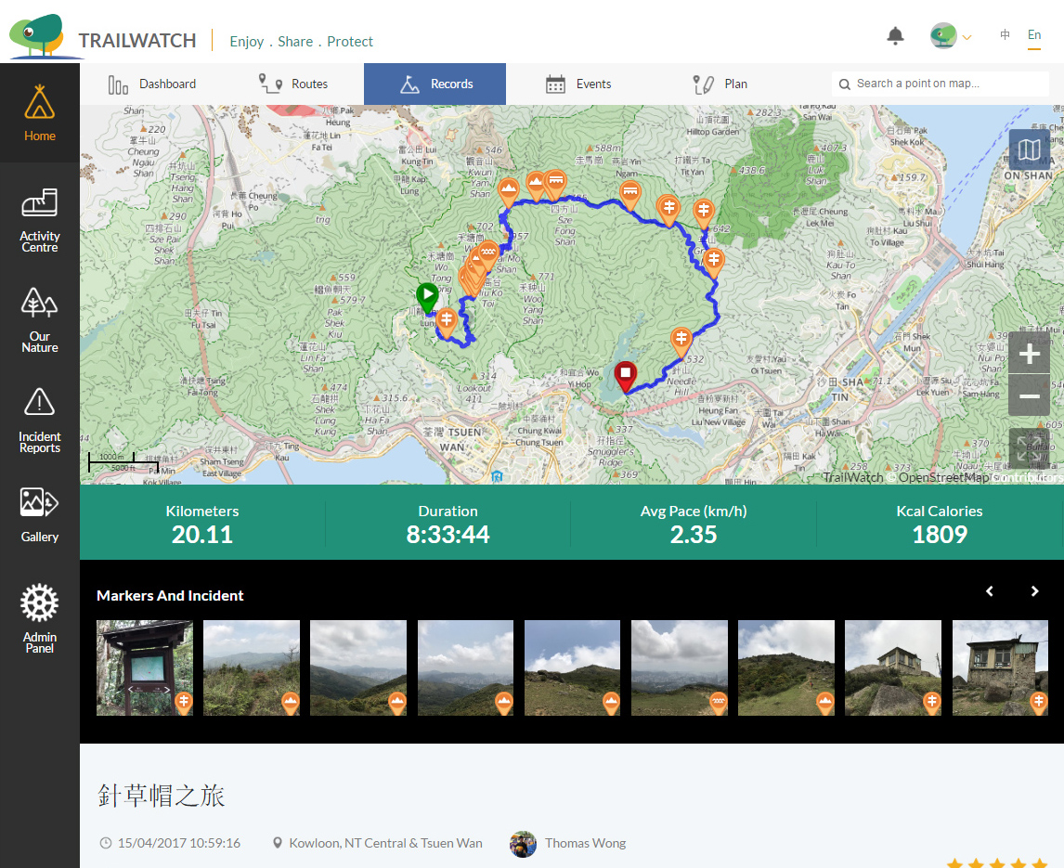Open the Dashboard tab
The width and height of the screenshot is (1064, 868).
[152, 84]
